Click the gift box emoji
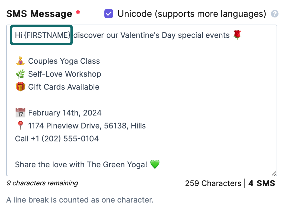The image size is (285, 209). 20,87
